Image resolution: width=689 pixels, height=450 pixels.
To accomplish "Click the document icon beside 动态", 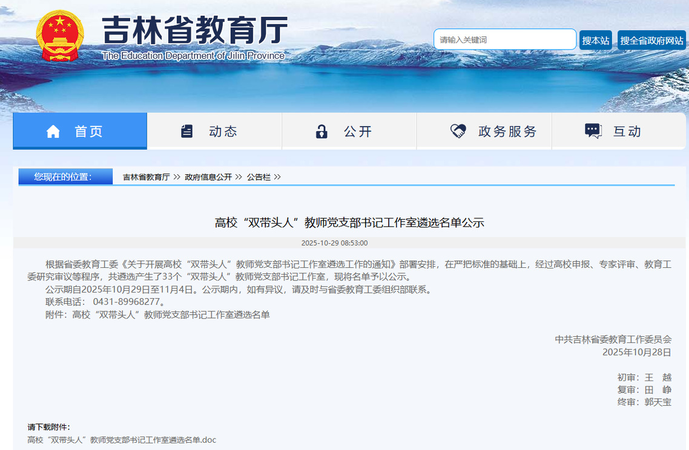I will [187, 131].
